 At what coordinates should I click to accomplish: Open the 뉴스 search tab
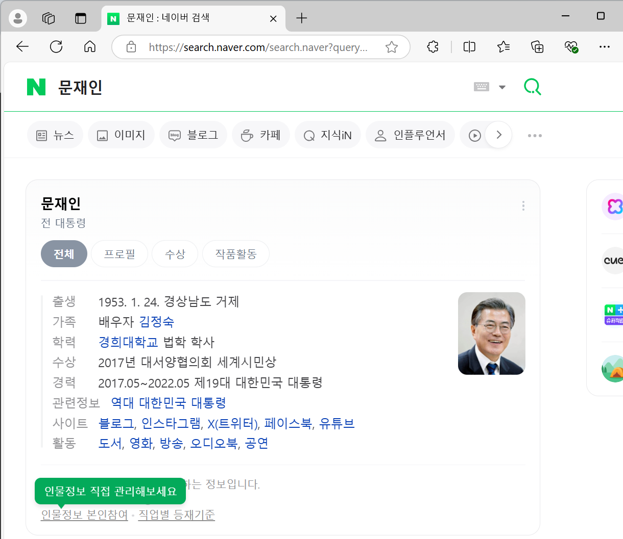[55, 135]
